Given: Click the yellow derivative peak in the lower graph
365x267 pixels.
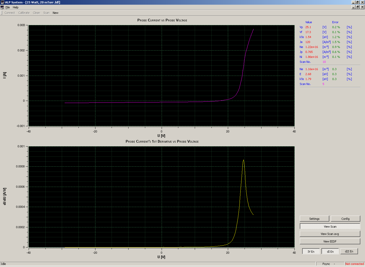Looking at the screenshot, I should pyautogui.click(x=244, y=160).
